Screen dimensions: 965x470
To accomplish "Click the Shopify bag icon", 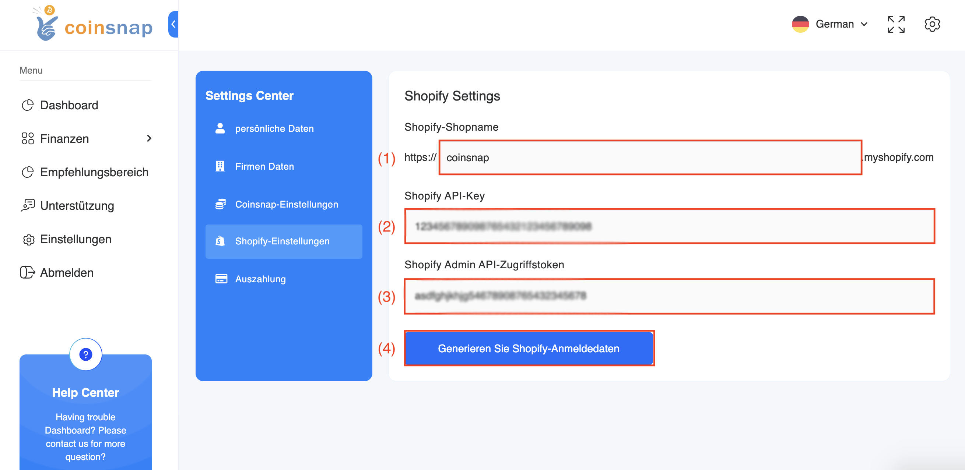I will point(221,241).
